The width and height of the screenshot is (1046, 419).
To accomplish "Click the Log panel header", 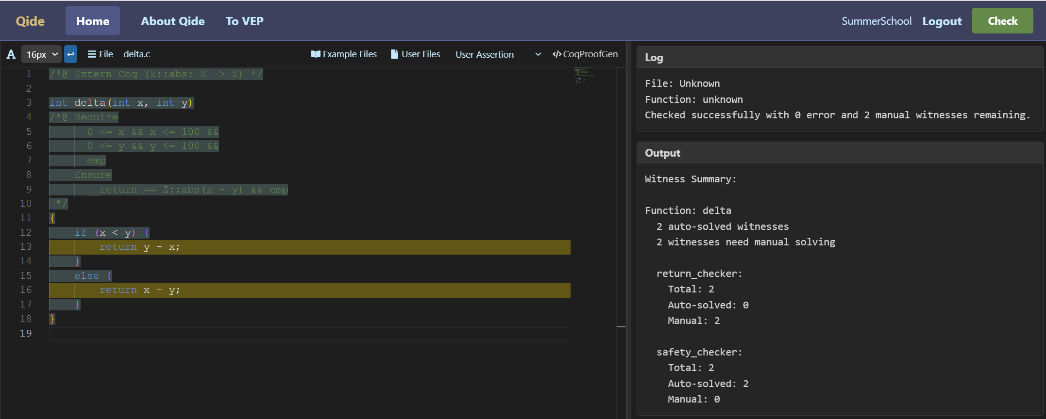I will (x=840, y=57).
